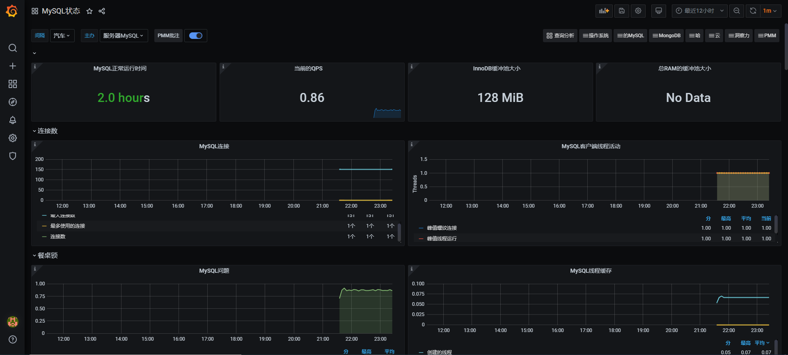Share the dashboard via share icon
This screenshot has height=355, width=788.
click(102, 11)
